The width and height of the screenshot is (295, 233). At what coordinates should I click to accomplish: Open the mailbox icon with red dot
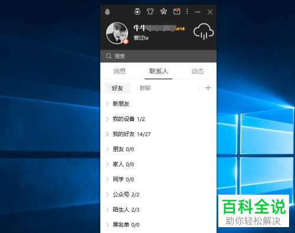[x=176, y=11]
